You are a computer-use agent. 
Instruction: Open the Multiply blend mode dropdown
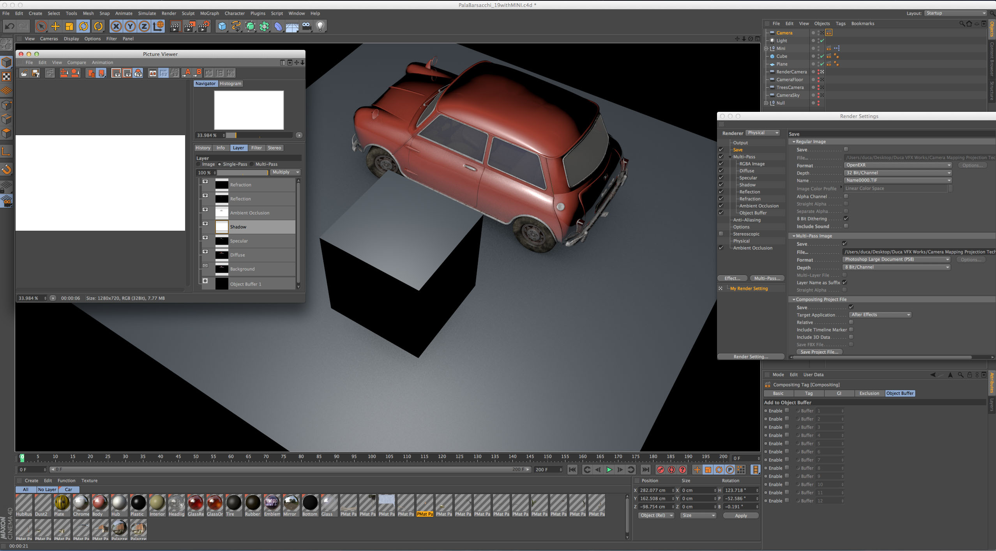tap(285, 172)
